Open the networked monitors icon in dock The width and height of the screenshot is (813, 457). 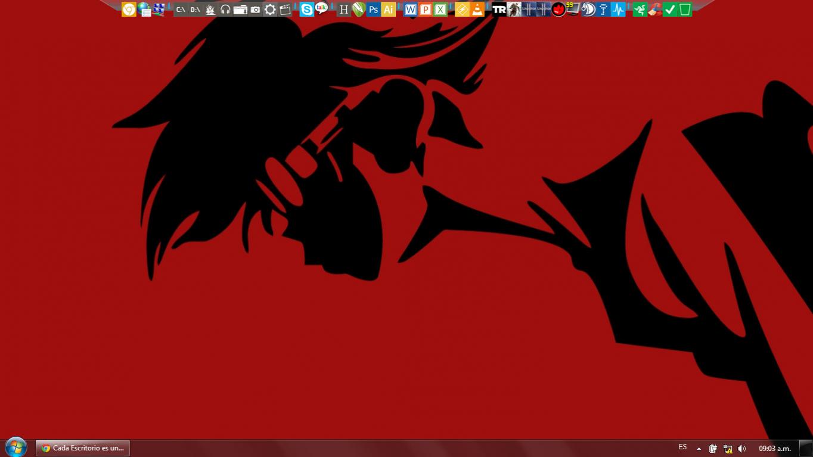click(x=159, y=9)
